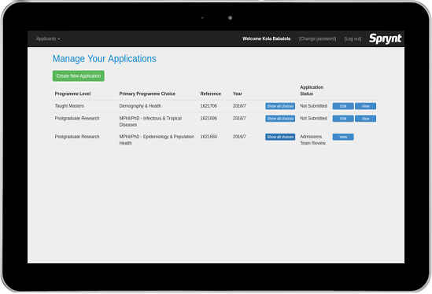Click year 2016/7 for reference 1621684
Image resolution: width=432 pixels, height=294 pixels.
239,137
